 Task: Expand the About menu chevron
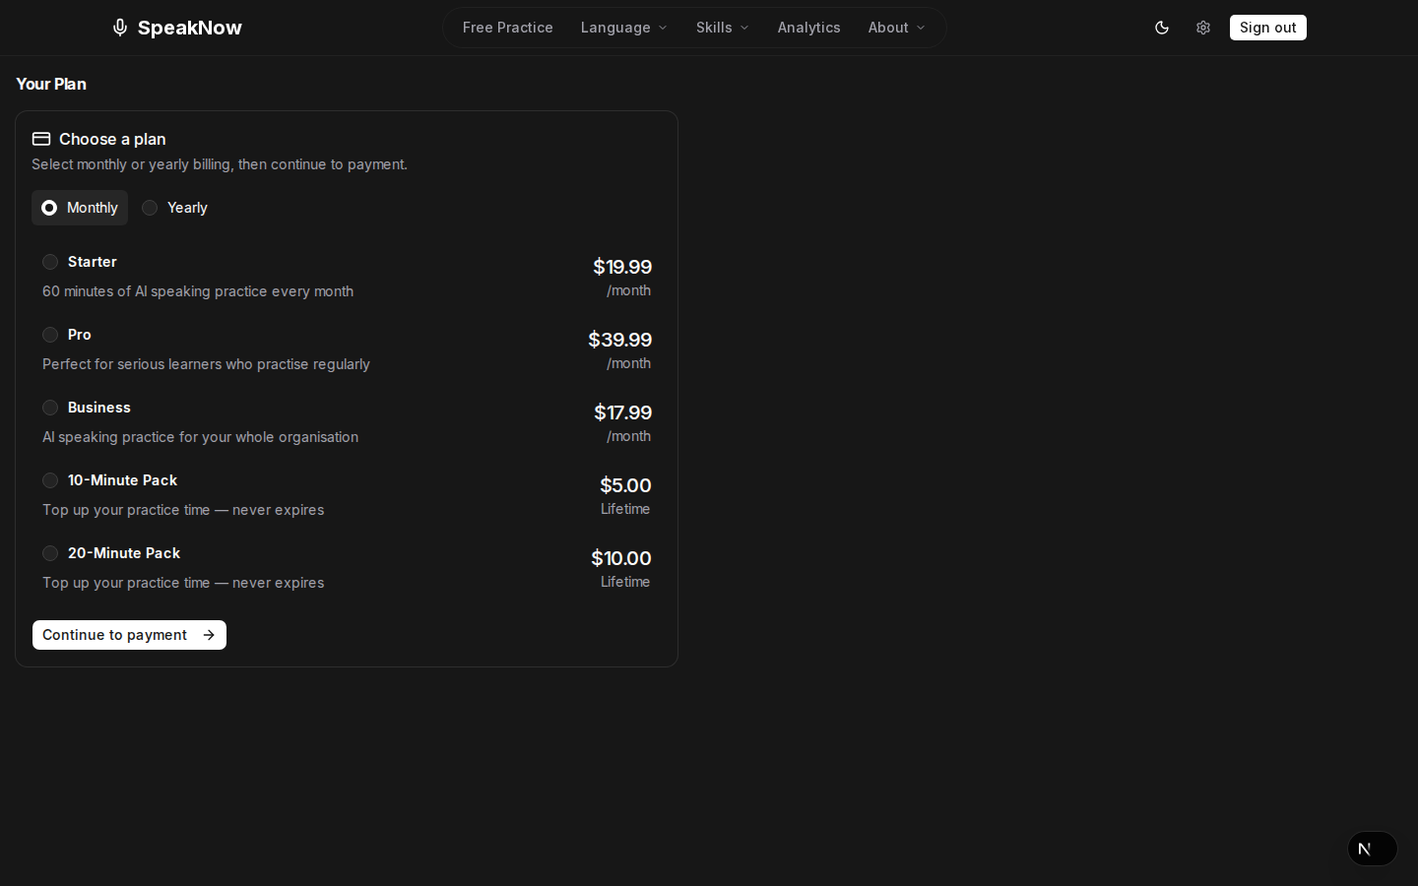coord(921,28)
